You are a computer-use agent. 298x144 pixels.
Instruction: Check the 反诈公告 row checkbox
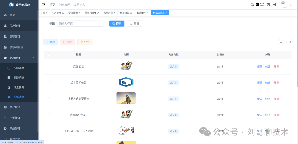point(49,66)
